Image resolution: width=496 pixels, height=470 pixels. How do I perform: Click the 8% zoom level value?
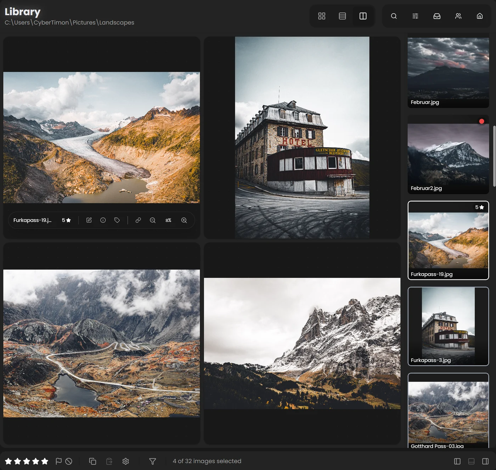pyautogui.click(x=168, y=220)
